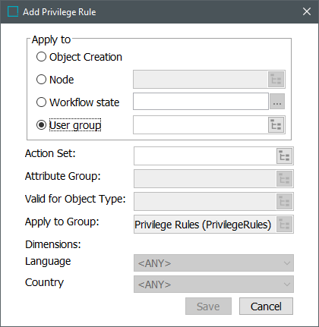Select the Node radio button
Viewport: 319px width, 327px height.
(x=41, y=80)
